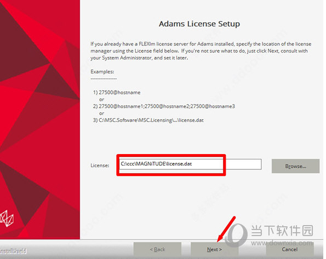Click the 'Examples:' label
This screenshot has width=326, height=259.
[x=102, y=72]
